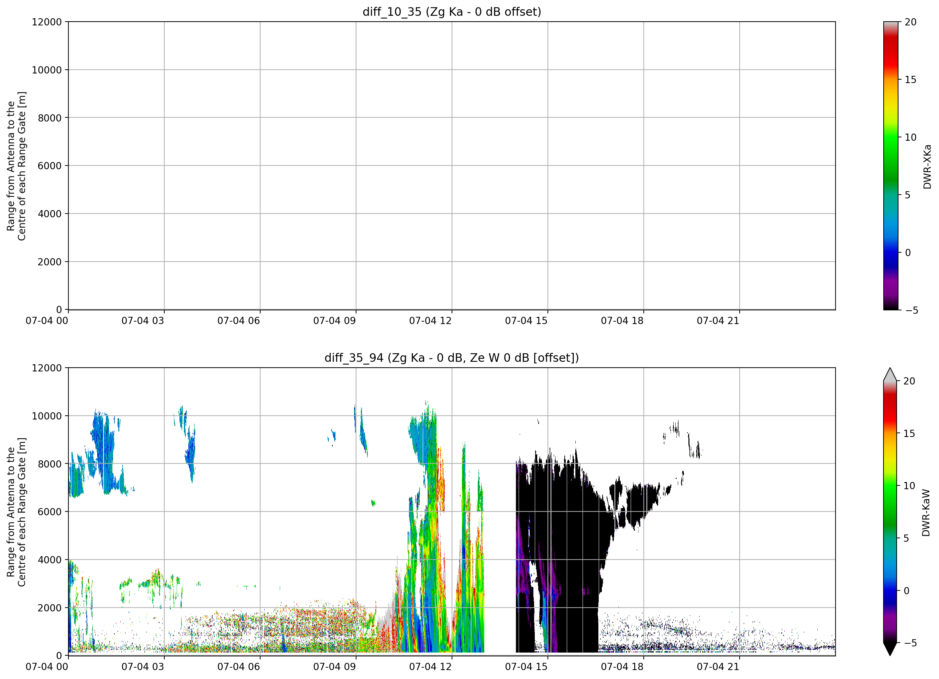Click the title 'diff_35_94 (Zg Ka - 0 dB, Ze W 0 dB [offset])'
The height and width of the screenshot is (679, 939).
click(x=452, y=358)
